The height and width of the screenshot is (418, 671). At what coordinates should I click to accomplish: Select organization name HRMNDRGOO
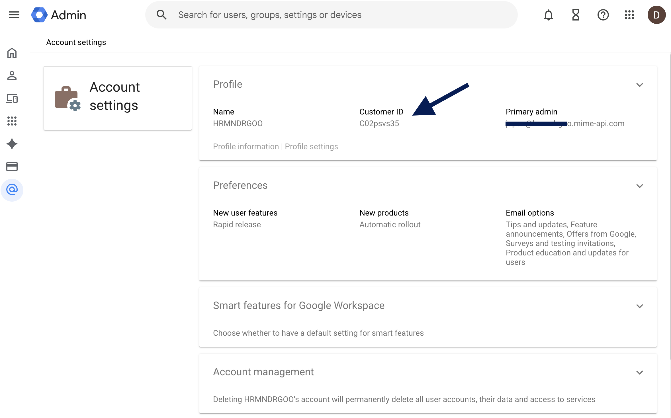pos(238,123)
